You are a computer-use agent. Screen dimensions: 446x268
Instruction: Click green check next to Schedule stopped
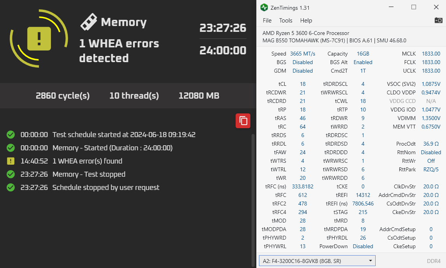tap(11, 187)
